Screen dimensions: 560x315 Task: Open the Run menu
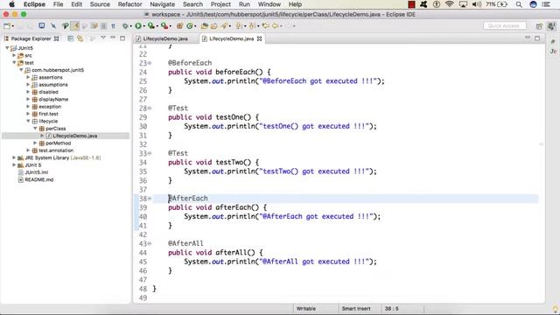244,4
